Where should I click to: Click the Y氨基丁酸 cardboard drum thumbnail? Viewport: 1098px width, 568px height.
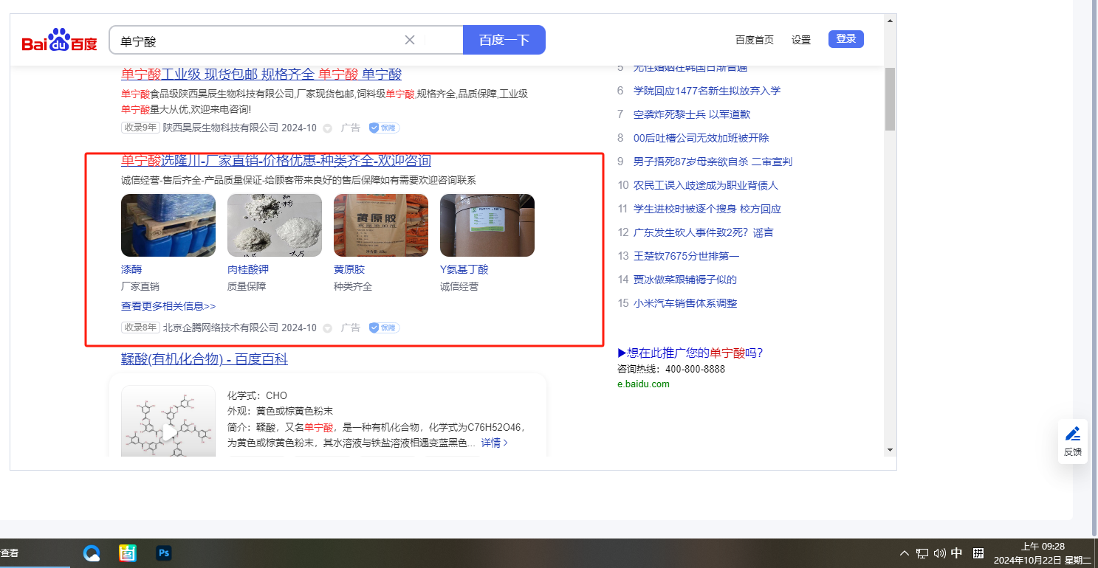[487, 225]
